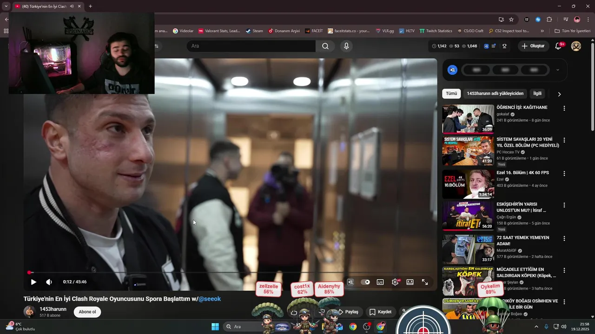The image size is (595, 334).
Task: Seek using the video progress bar
Action: (231, 273)
